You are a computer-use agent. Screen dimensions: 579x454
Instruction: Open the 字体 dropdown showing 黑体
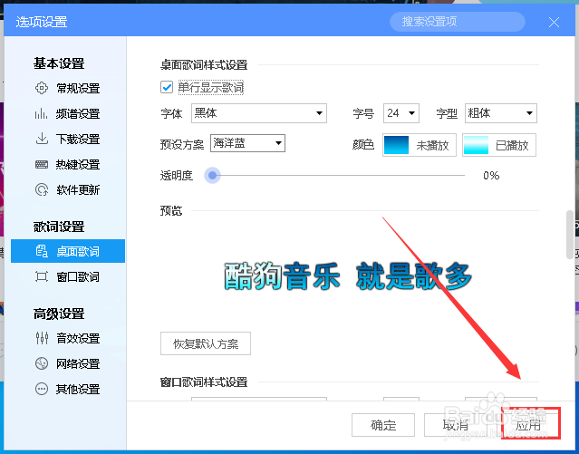tap(259, 113)
